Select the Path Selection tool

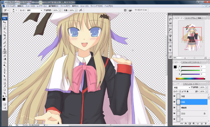point(4,76)
